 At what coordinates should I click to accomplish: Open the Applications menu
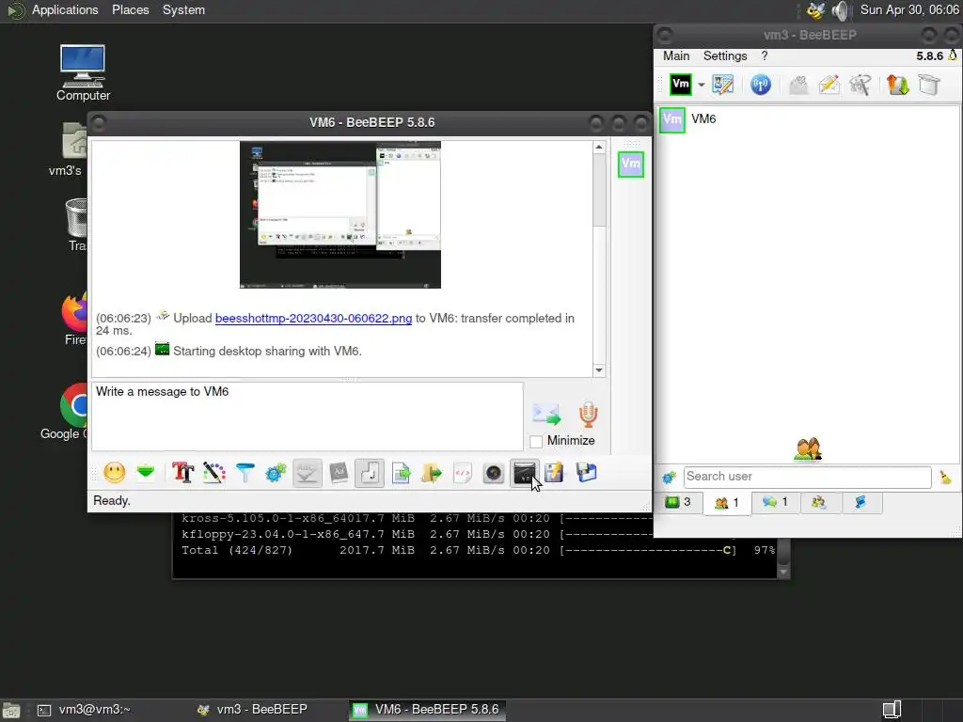click(65, 9)
